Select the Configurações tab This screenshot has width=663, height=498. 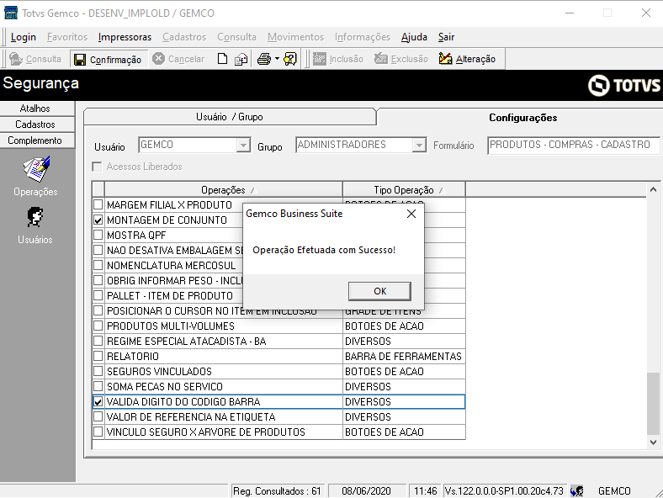[x=522, y=118]
